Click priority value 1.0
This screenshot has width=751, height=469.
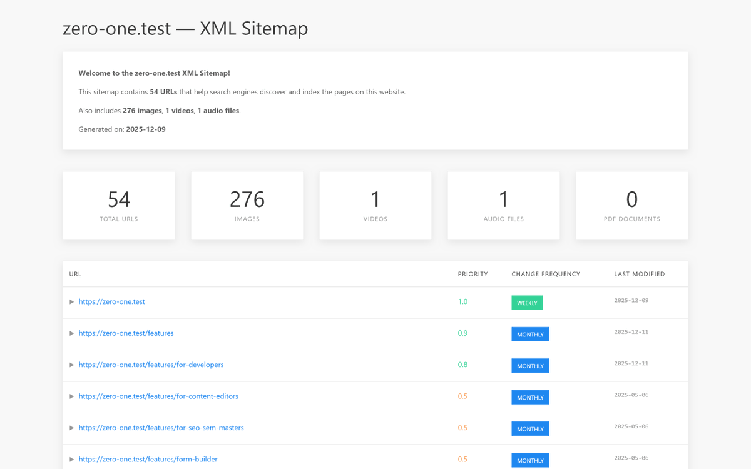click(462, 302)
